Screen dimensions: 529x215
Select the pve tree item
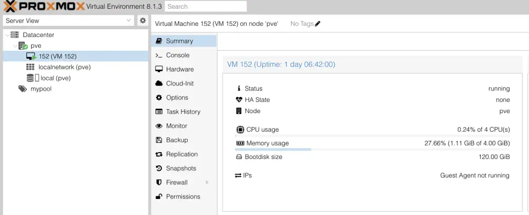tap(75, 46)
